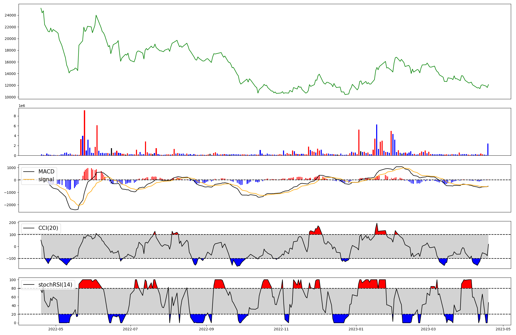The height and width of the screenshot is (335, 516).
Task: Click the 10000 price axis label
Action: coord(10,97)
